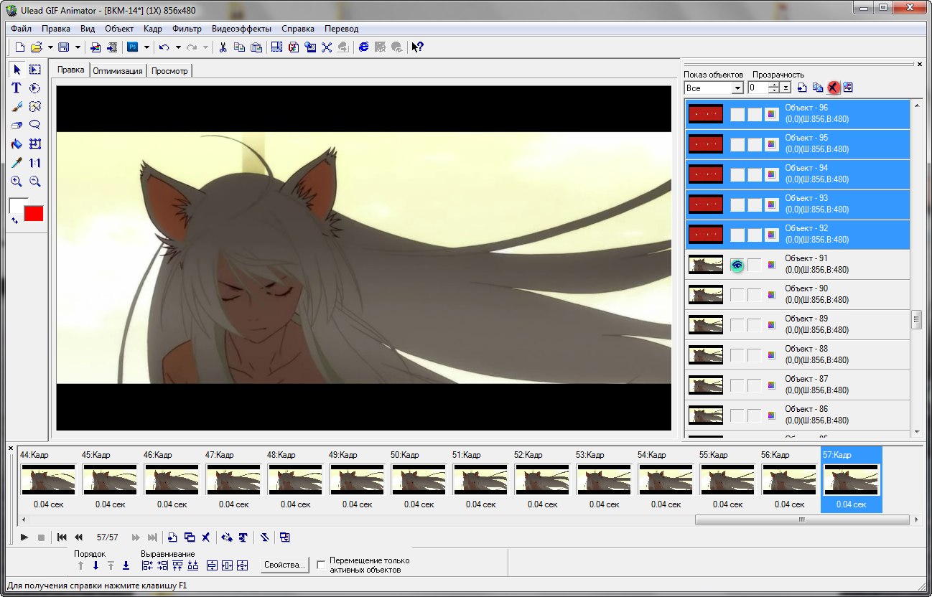Expand the Open file dropdown arrow
This screenshot has height=597, width=932.
[x=50, y=47]
